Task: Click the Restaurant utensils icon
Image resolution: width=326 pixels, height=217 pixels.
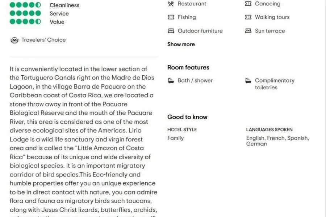Action: (x=171, y=4)
